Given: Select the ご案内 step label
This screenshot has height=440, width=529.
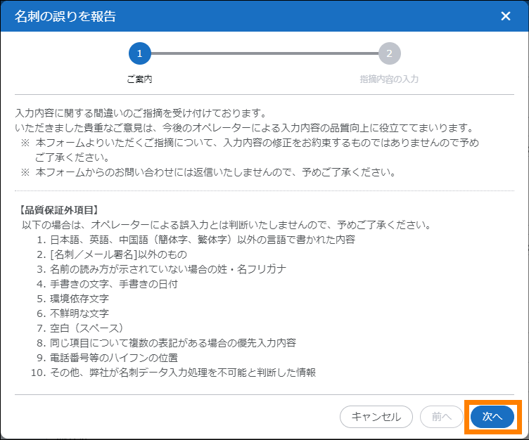Looking at the screenshot, I should coord(139,79).
